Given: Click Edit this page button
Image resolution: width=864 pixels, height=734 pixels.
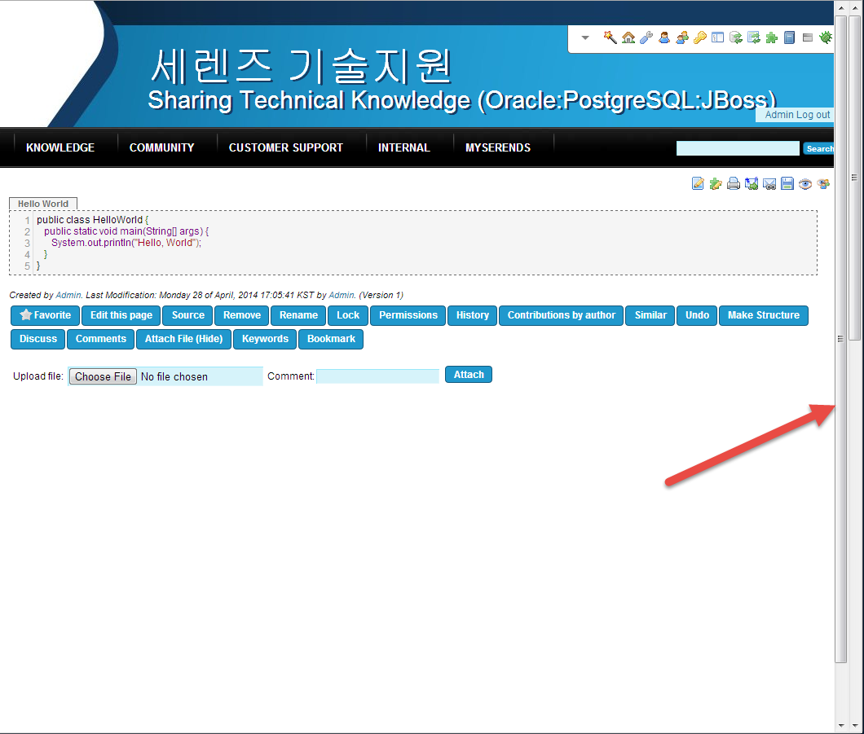Looking at the screenshot, I should 121,315.
